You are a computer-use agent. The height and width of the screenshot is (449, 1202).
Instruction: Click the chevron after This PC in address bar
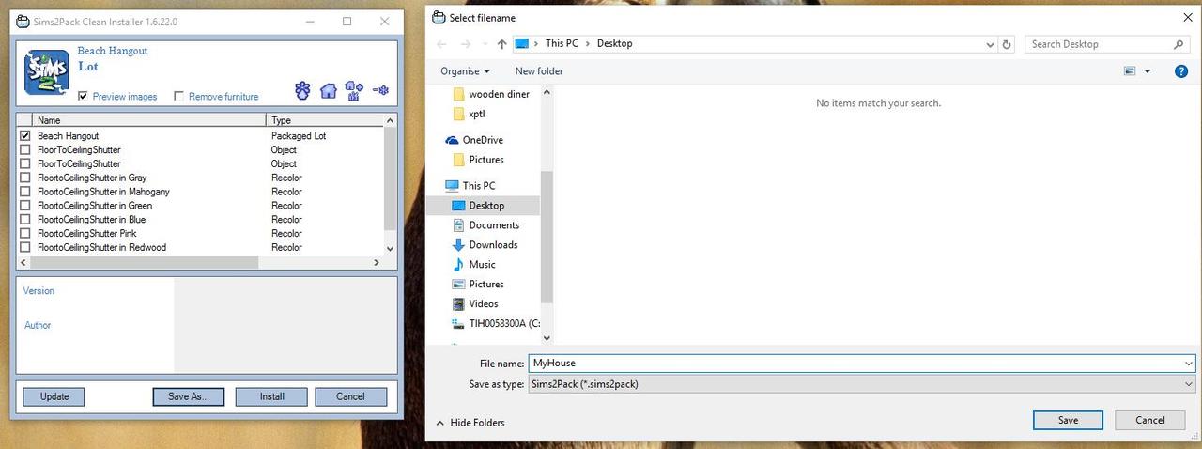[589, 44]
